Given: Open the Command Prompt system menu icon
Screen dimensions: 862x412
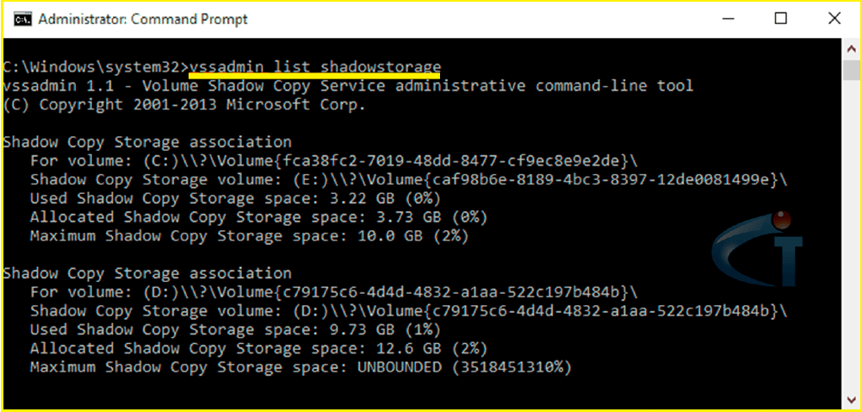Looking at the screenshot, I should tap(23, 19).
